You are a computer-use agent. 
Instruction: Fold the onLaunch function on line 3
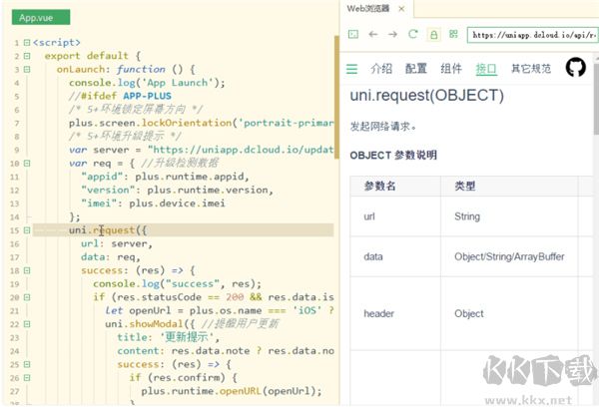coord(26,70)
